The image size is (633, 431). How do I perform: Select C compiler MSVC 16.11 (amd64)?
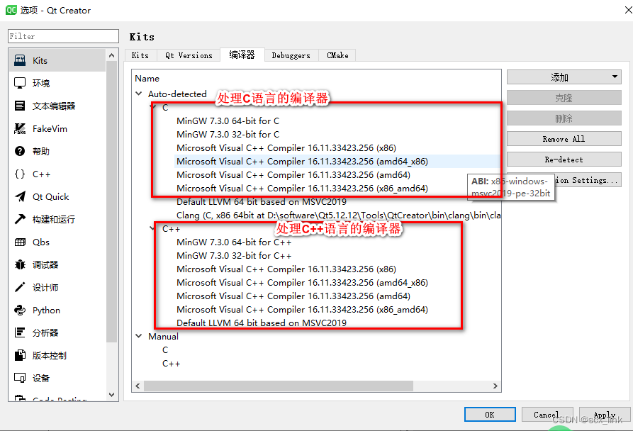click(293, 175)
